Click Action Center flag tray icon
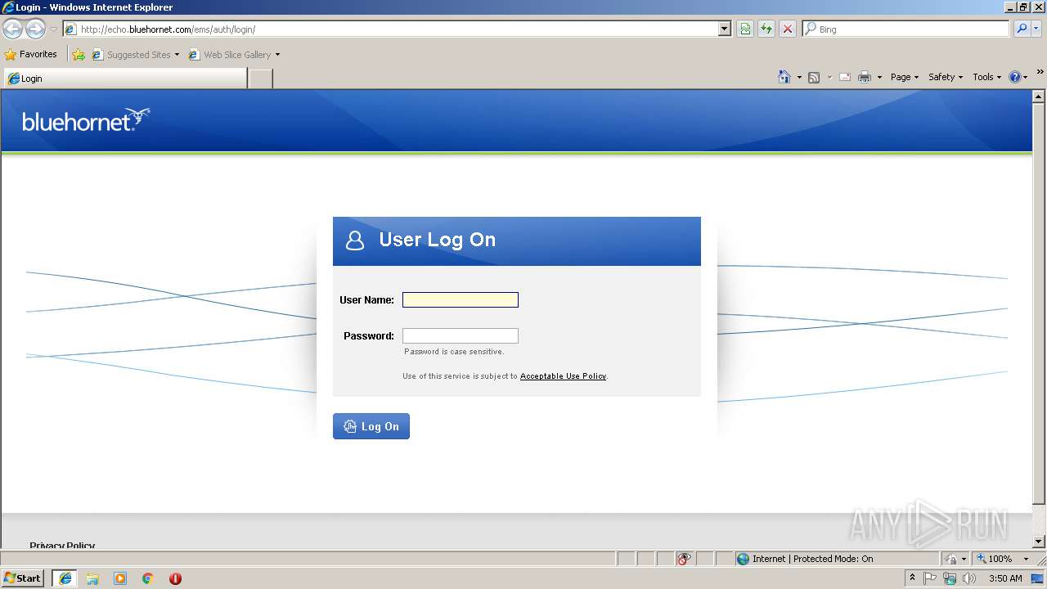This screenshot has width=1047, height=589. tap(930, 578)
